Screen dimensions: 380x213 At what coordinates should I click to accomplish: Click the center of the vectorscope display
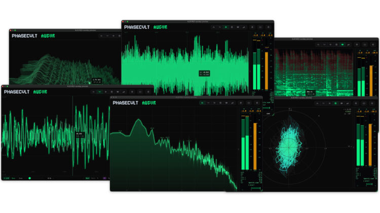(290, 148)
